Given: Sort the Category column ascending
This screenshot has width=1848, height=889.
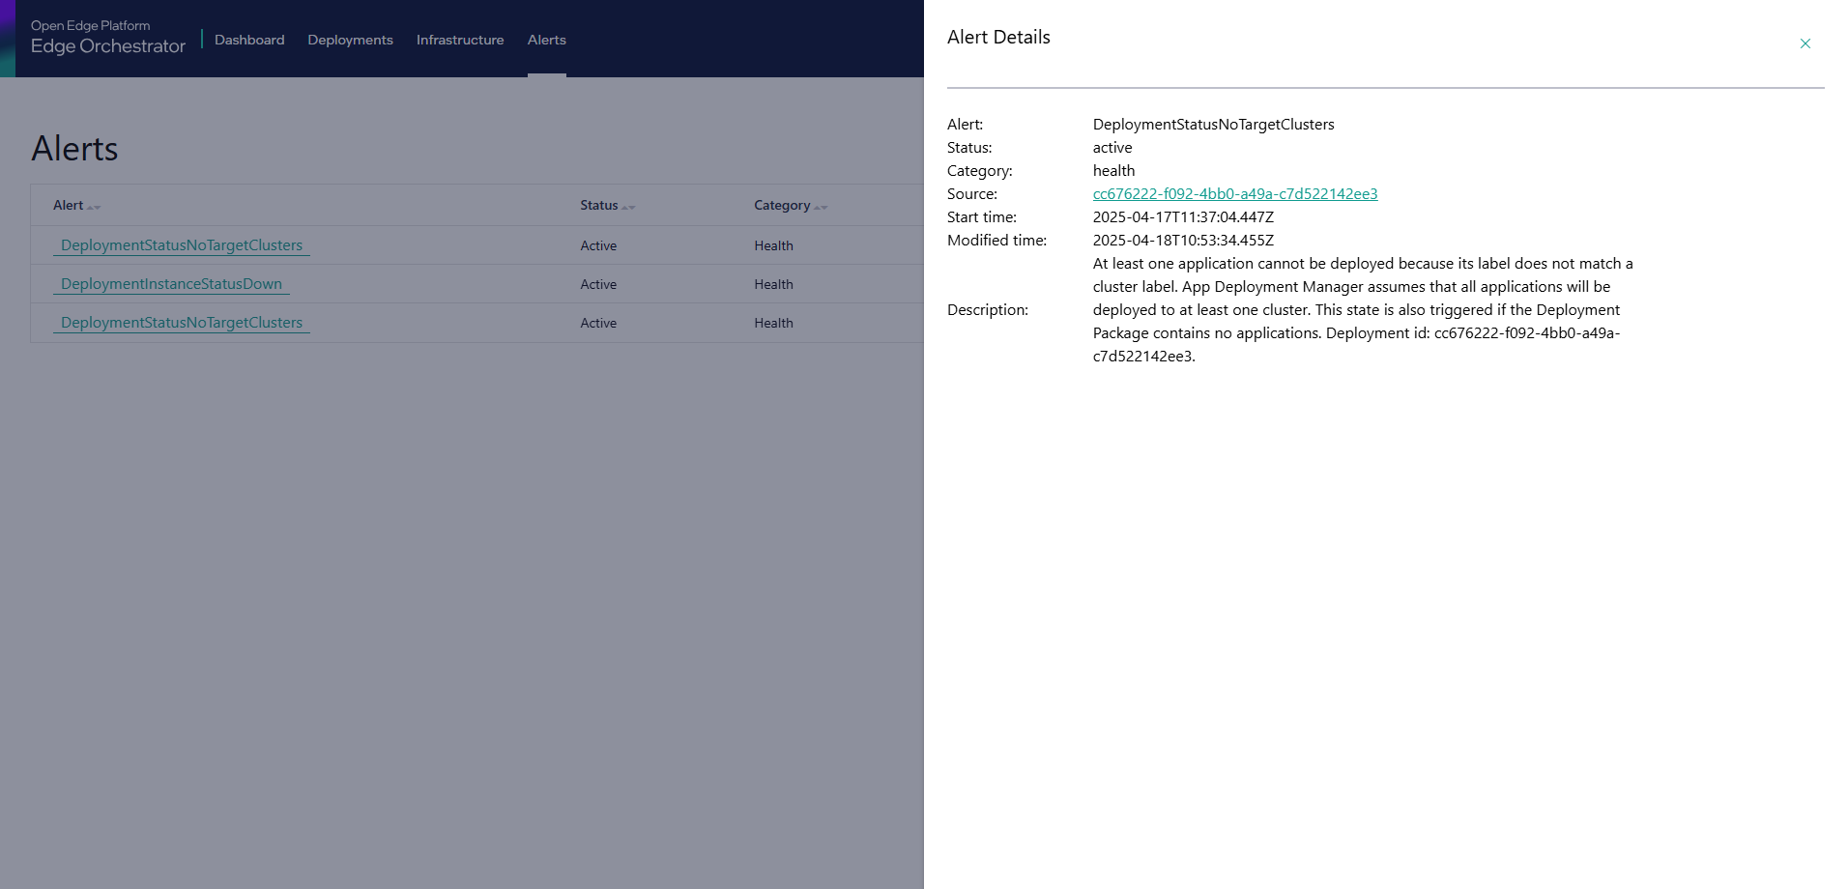Looking at the screenshot, I should [816, 206].
